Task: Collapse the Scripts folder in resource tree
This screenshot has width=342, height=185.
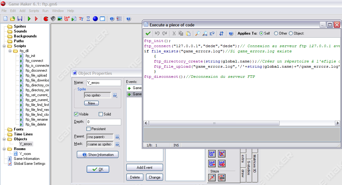Action: tap(4, 46)
